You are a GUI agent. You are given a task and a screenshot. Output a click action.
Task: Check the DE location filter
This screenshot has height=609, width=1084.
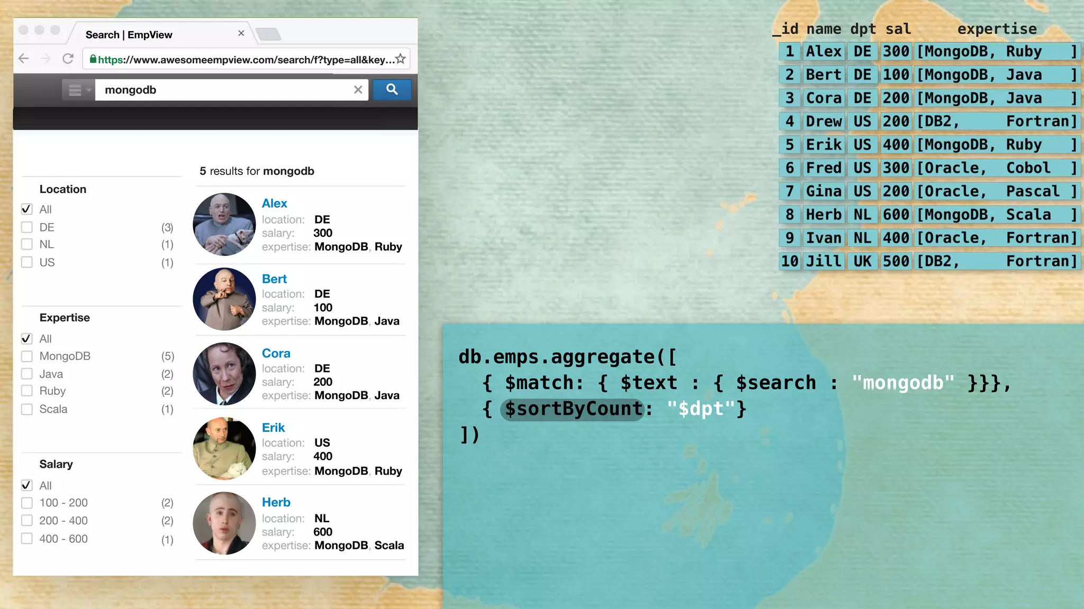click(x=27, y=227)
